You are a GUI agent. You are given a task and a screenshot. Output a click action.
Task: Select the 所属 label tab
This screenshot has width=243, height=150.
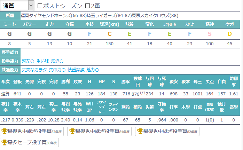10,16
